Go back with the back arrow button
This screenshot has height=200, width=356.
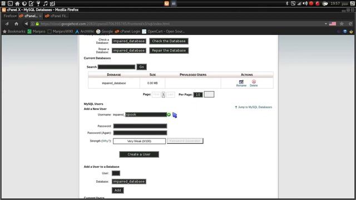pos(26,24)
